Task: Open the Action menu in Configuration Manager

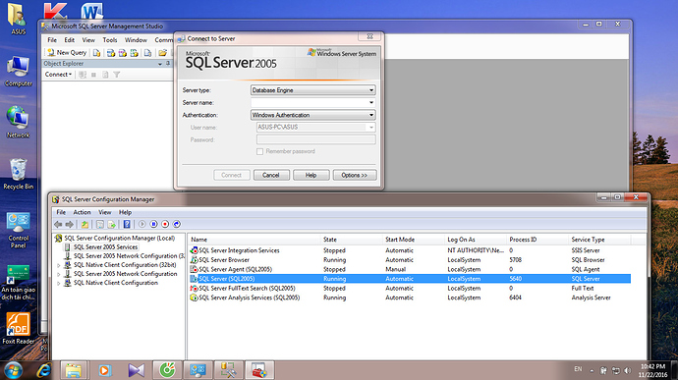Action: (82, 212)
